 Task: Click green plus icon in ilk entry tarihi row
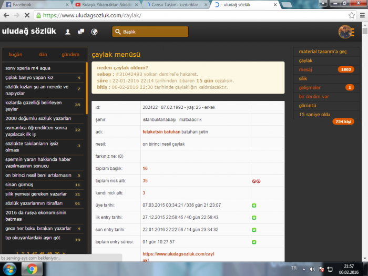254,218
